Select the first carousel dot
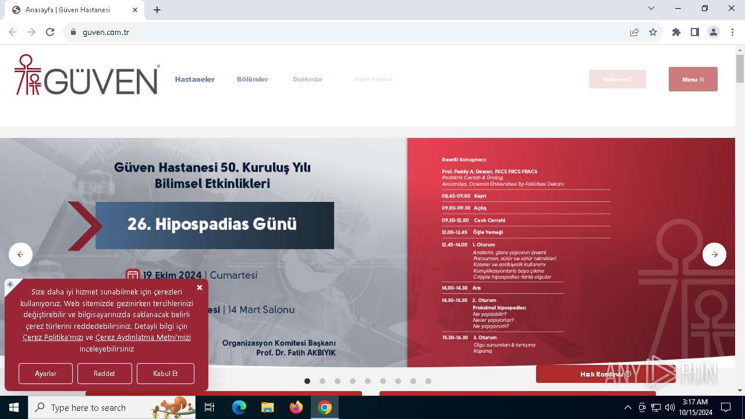 click(x=307, y=381)
